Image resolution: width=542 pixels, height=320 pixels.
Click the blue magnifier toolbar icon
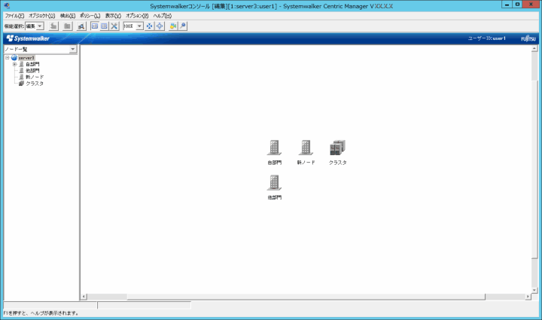tap(183, 26)
